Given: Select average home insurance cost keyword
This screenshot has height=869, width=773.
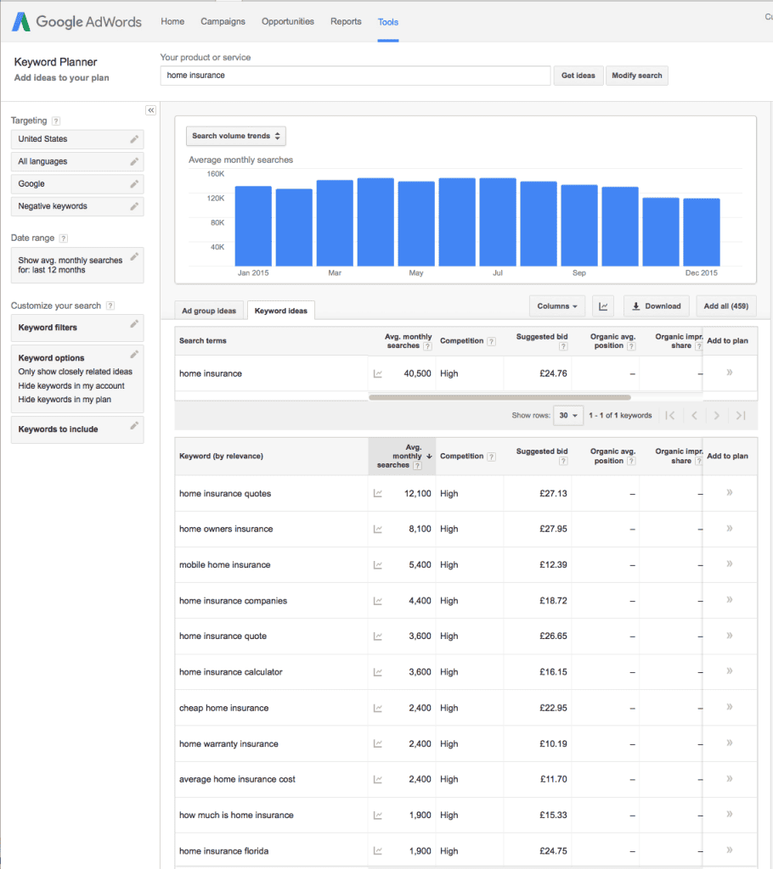Looking at the screenshot, I should tap(237, 779).
